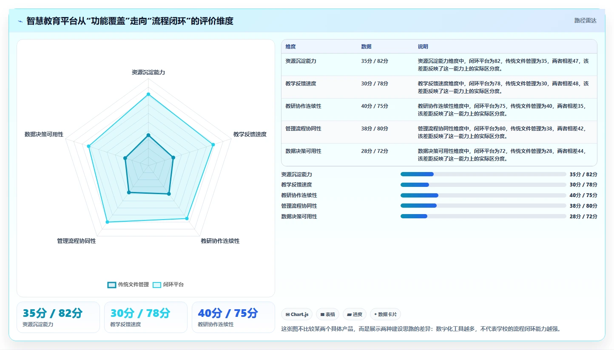Click the 教学反馈速度 progress bar

(x=483, y=185)
